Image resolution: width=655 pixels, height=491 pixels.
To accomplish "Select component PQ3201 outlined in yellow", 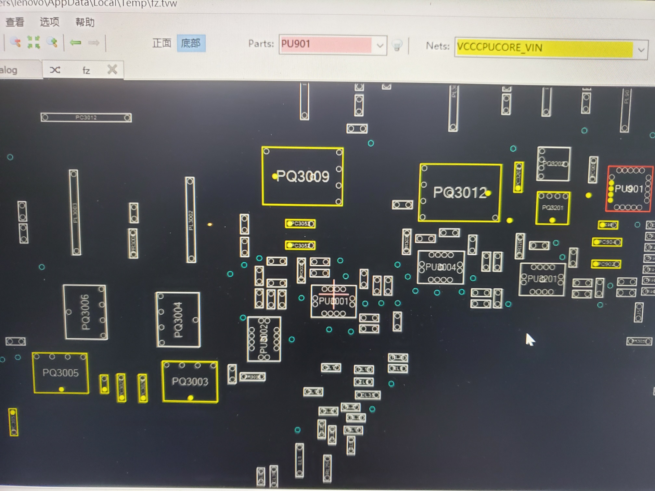I will coord(552,208).
